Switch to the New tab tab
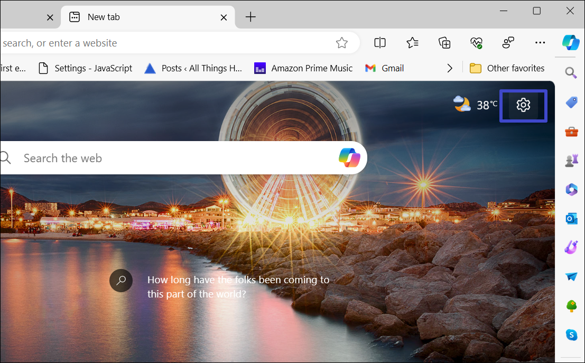 [148, 17]
